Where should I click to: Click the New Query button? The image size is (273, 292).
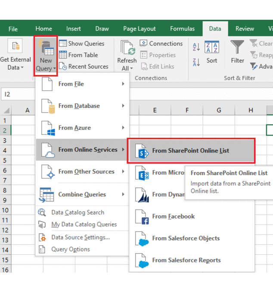(x=46, y=56)
